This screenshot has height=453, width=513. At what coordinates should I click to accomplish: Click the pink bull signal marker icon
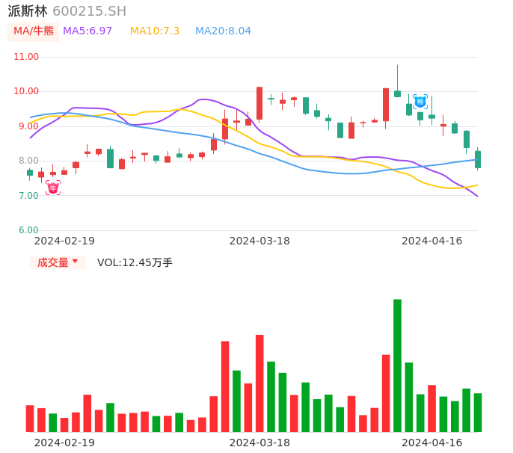tap(53, 188)
